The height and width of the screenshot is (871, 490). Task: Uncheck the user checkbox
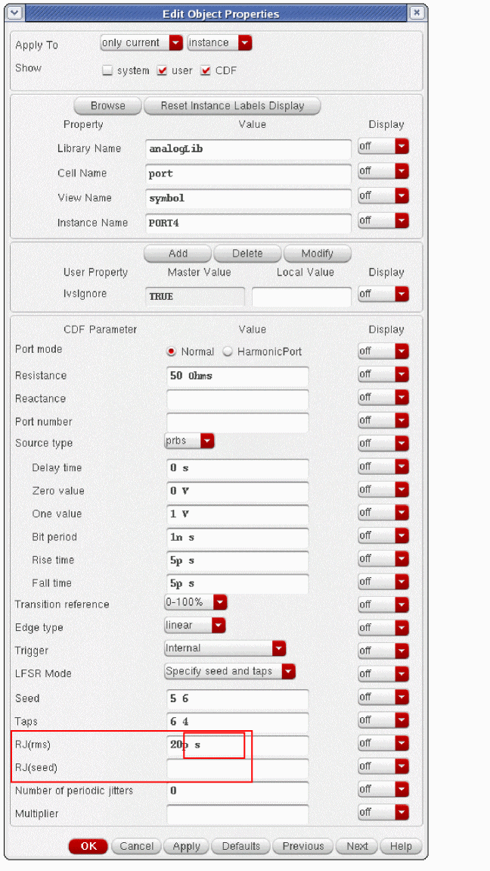[x=162, y=70]
